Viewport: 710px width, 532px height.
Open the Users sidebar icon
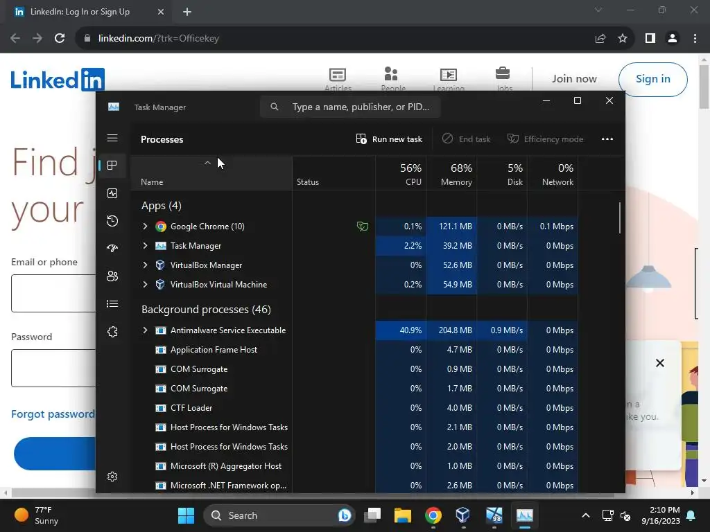point(112,276)
